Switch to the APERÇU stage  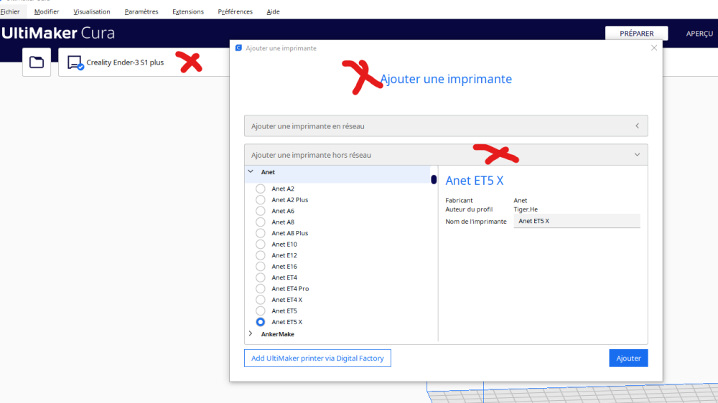(x=699, y=34)
